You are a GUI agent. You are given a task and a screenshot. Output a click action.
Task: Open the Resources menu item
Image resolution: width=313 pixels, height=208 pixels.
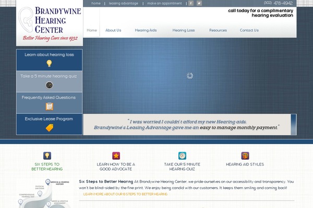[x=218, y=30]
